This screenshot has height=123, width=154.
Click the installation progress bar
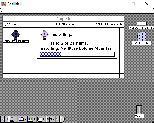coord(77,54)
